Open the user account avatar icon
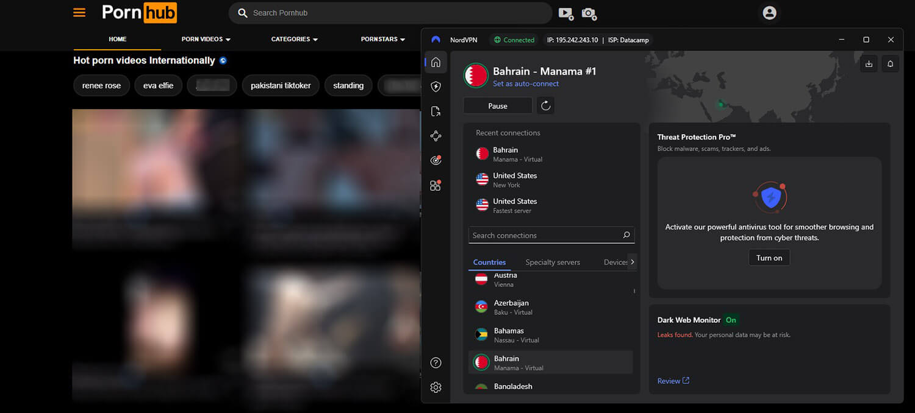915x413 pixels. 769,13
